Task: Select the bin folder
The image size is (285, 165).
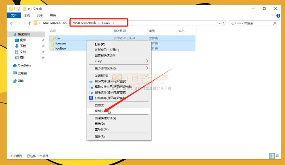Action: (122, 38)
